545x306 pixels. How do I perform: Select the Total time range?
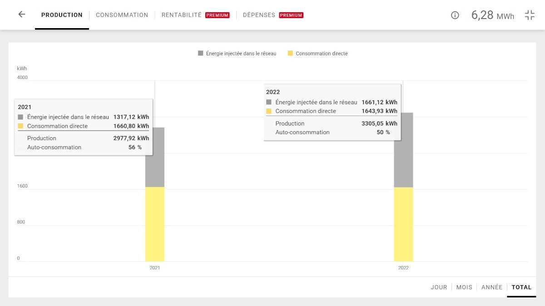521,287
